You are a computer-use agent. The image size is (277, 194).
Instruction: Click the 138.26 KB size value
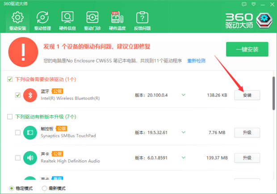217,95
